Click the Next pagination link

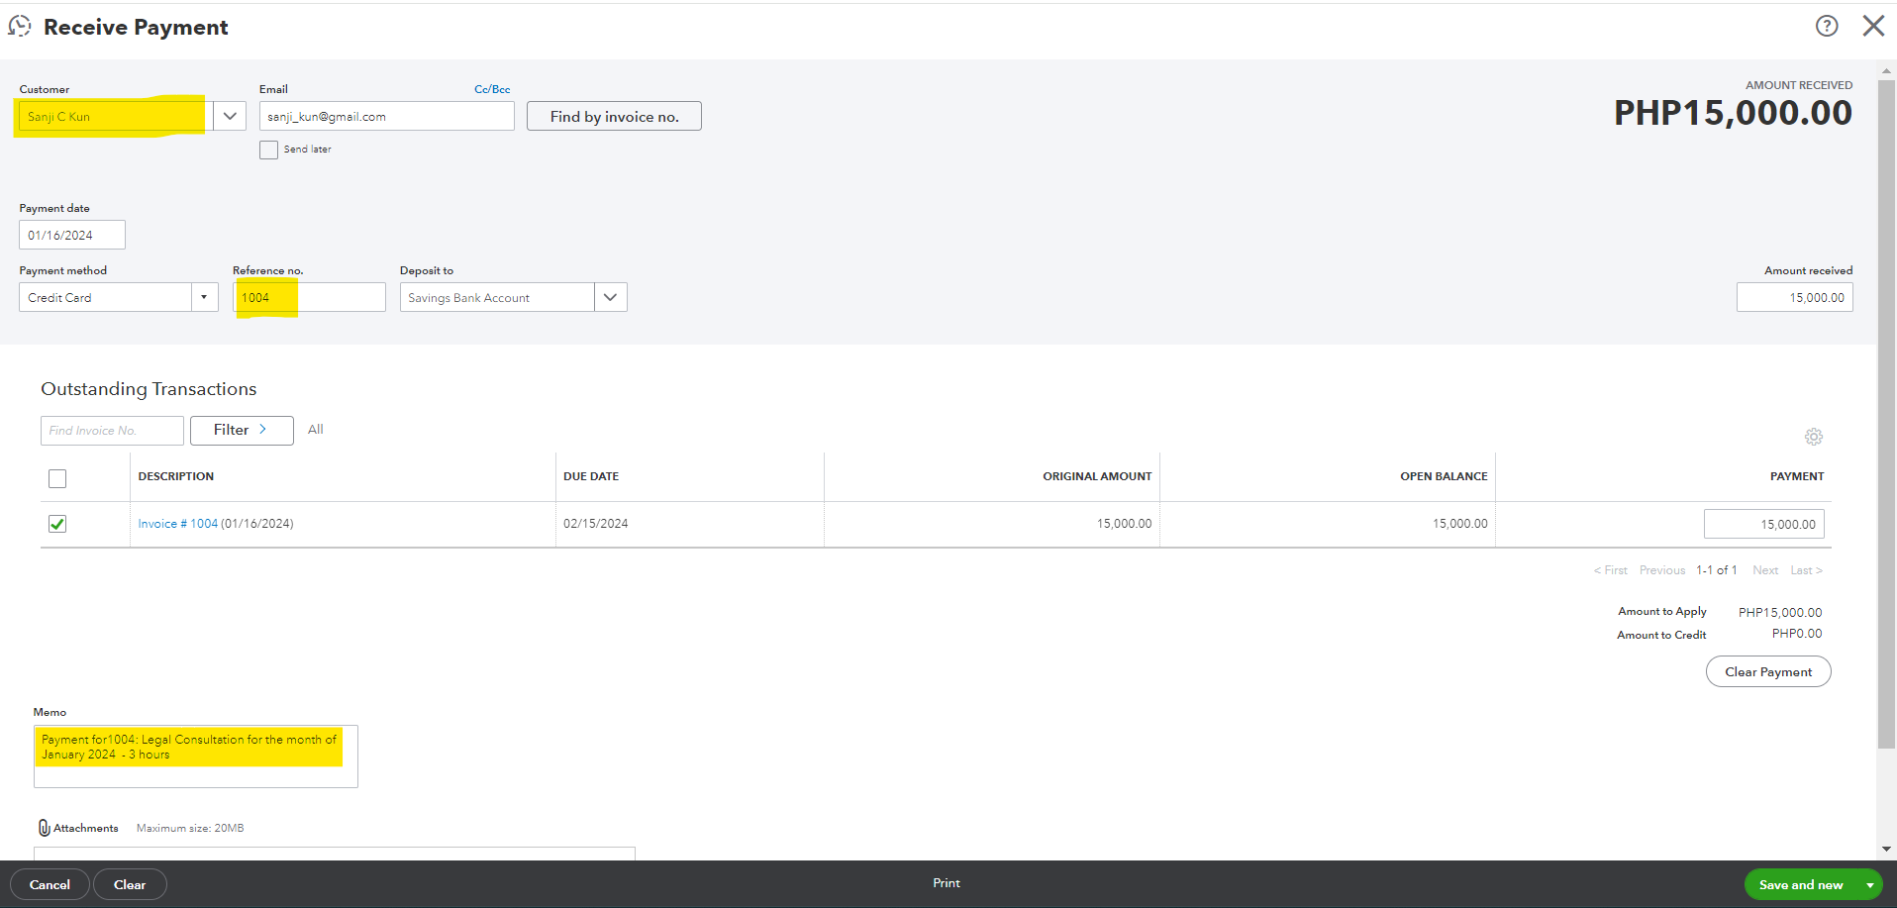[1765, 570]
